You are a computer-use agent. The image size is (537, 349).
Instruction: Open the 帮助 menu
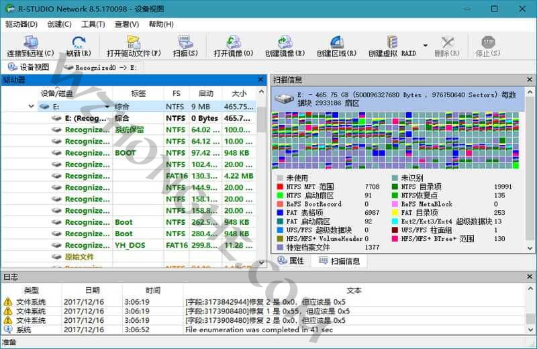pos(161,24)
